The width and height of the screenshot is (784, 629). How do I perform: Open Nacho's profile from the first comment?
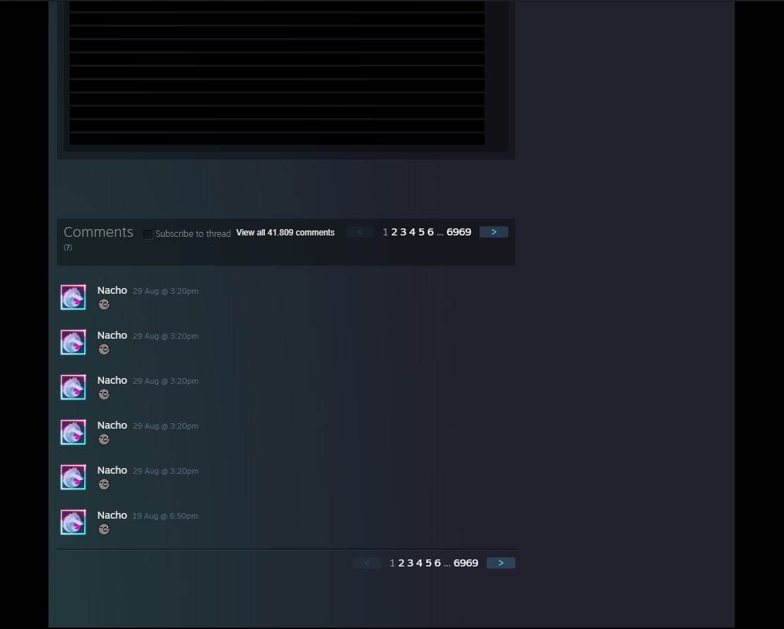(112, 290)
